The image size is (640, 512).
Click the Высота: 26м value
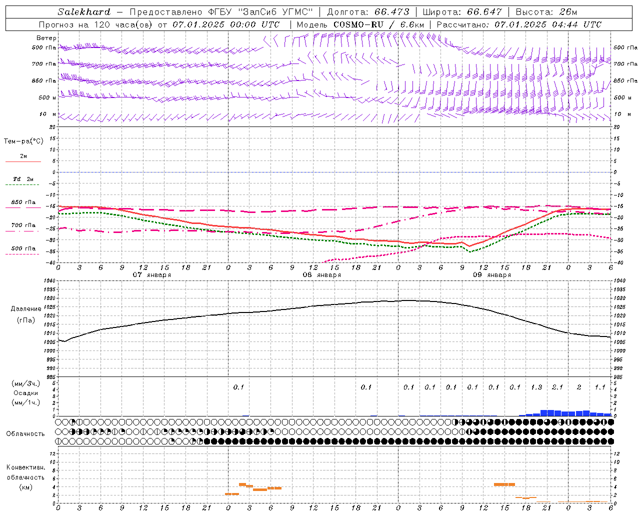tap(546, 12)
